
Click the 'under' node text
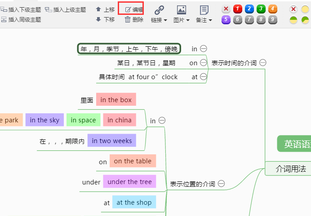[x=91, y=182]
